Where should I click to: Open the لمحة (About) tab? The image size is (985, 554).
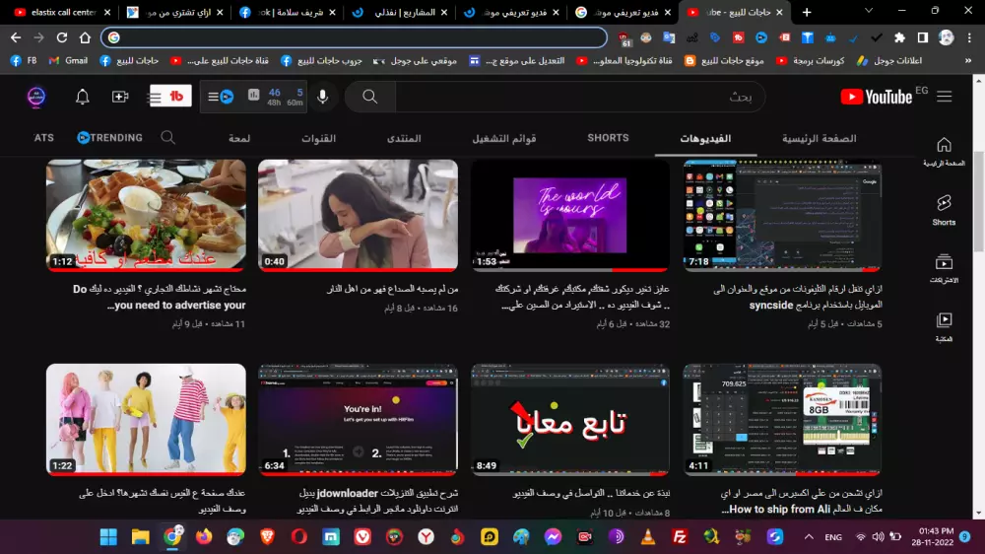pyautogui.click(x=238, y=138)
